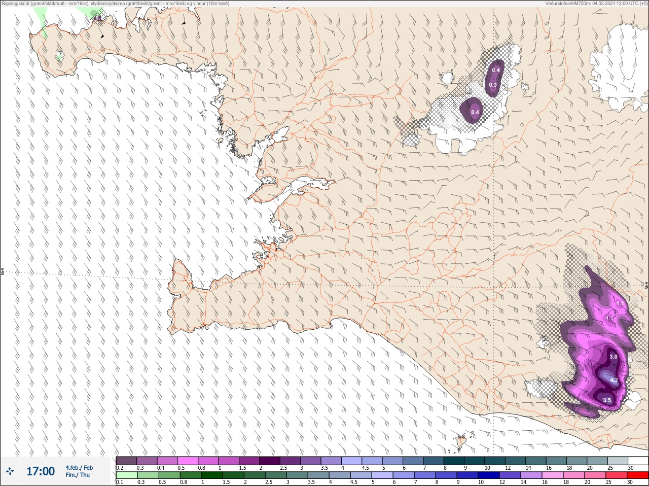This screenshot has height=486, width=649.
Task: Click the dark navy blue swatch labeled 10 in rain legend
Action: click(x=489, y=475)
